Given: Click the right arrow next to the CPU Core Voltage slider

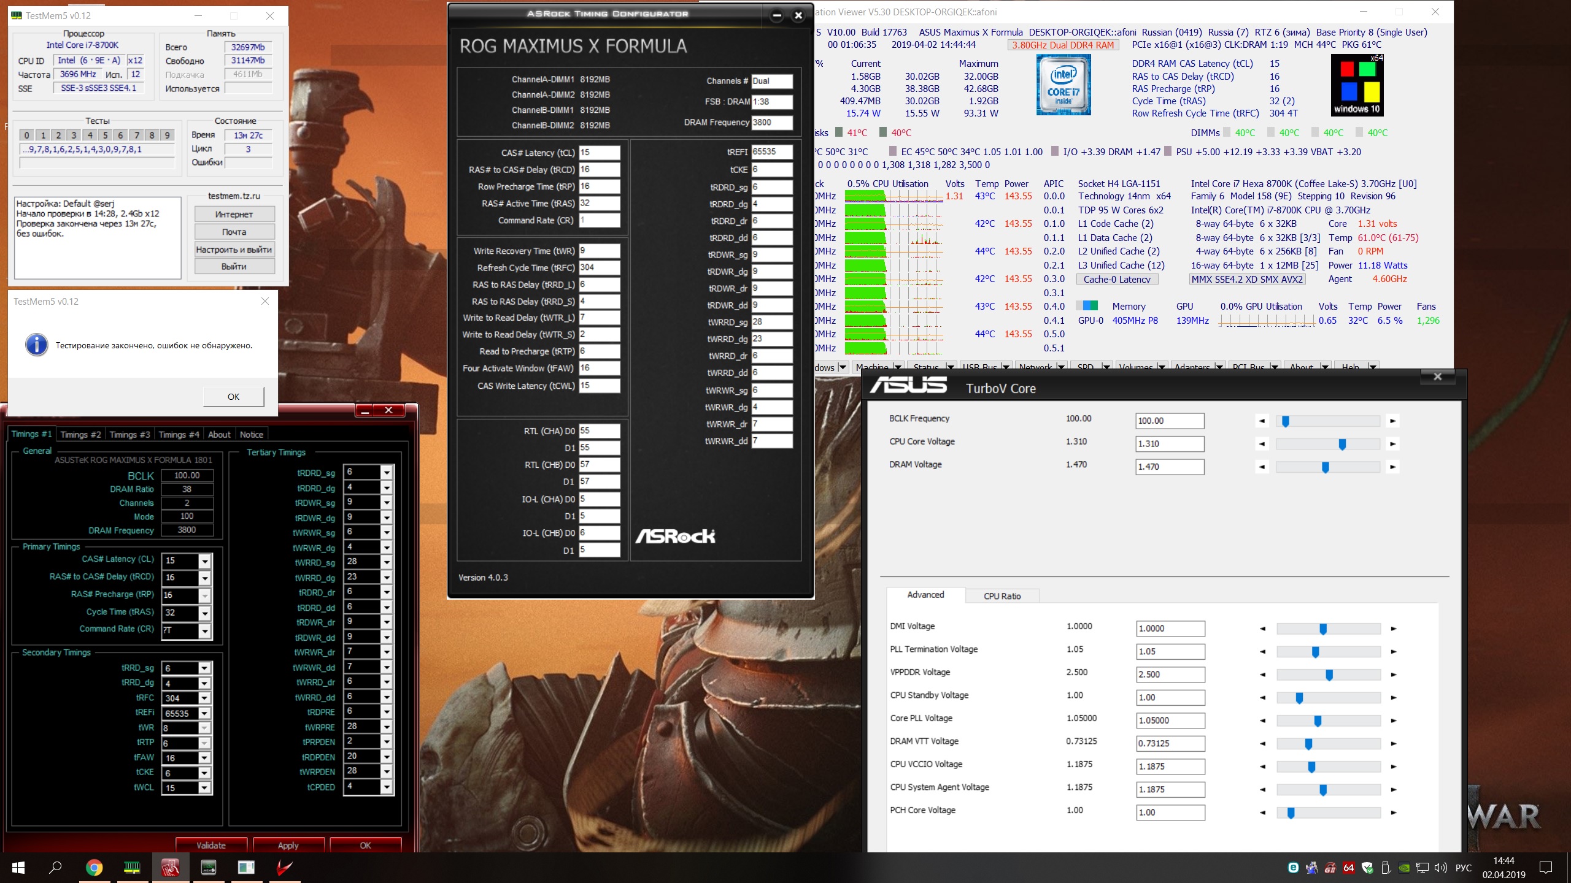Looking at the screenshot, I should click(1393, 444).
